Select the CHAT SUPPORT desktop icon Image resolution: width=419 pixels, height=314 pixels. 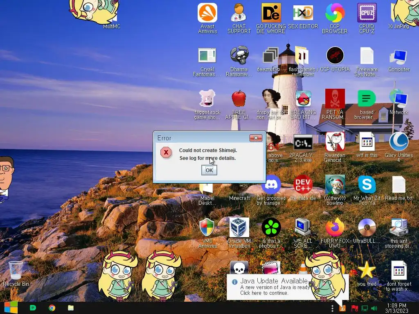(239, 18)
